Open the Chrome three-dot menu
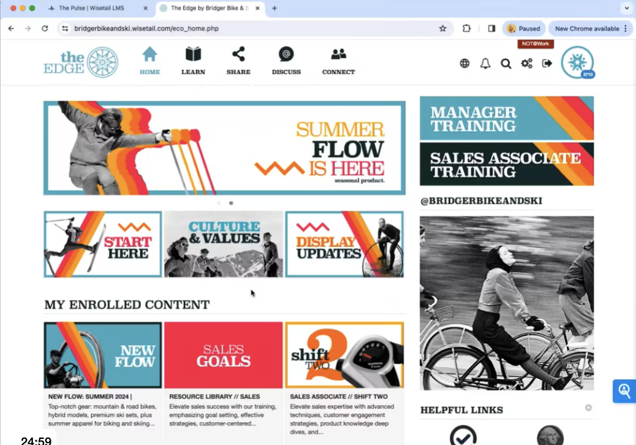The height and width of the screenshot is (445, 636). pos(626,28)
